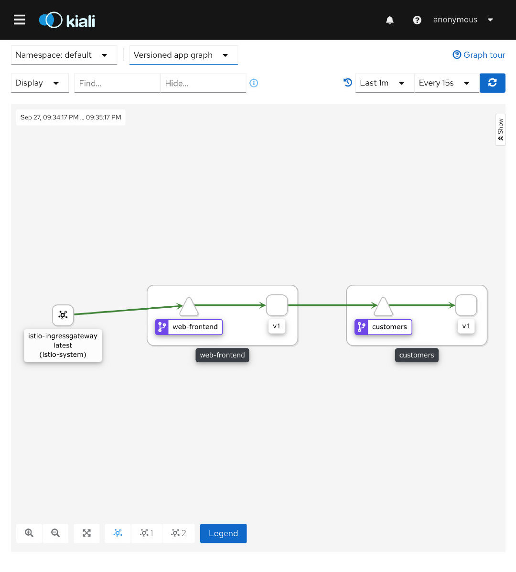Click the Legend button
This screenshot has height=572, width=516.
[223, 533]
